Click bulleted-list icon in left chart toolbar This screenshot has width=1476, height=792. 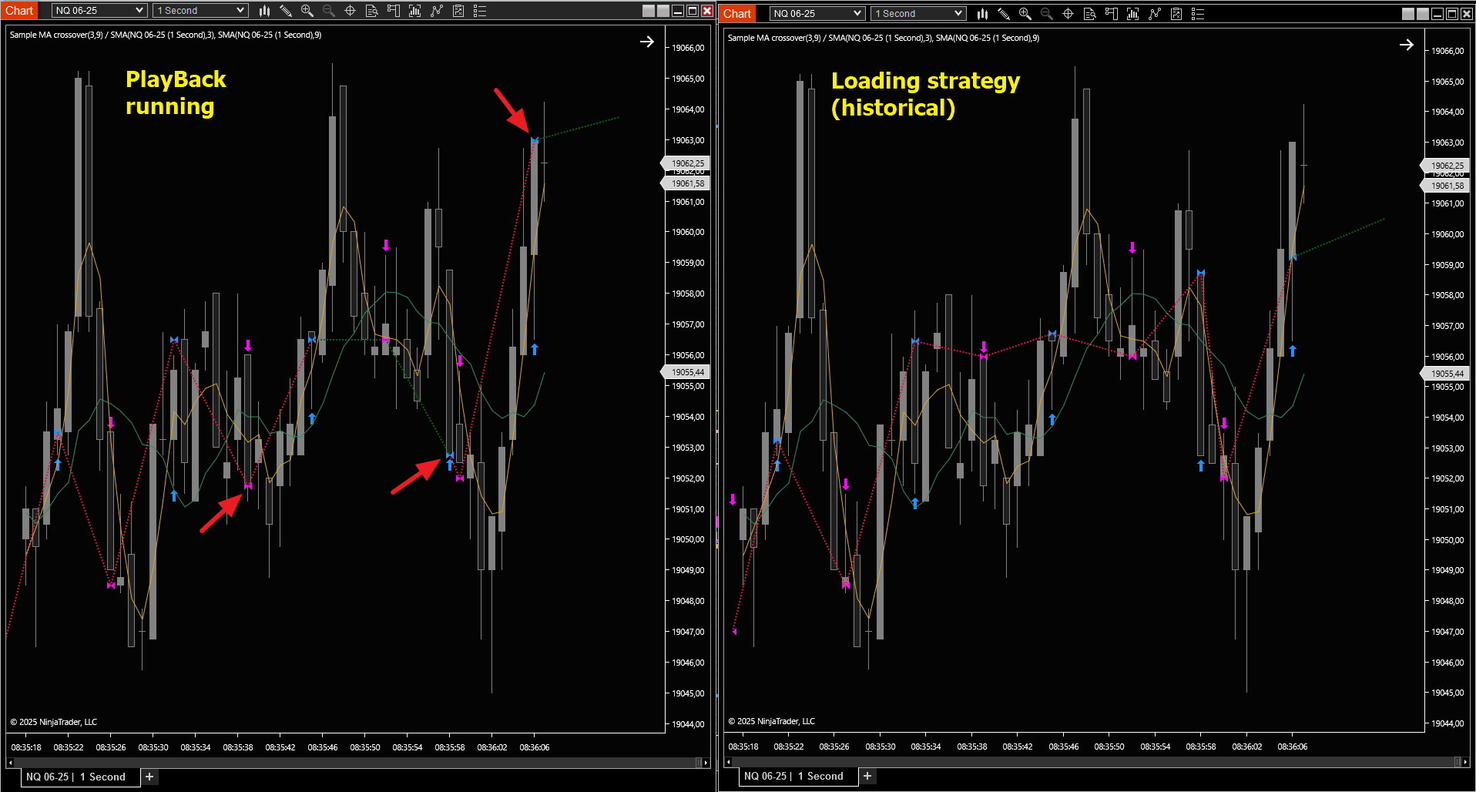[x=480, y=11]
